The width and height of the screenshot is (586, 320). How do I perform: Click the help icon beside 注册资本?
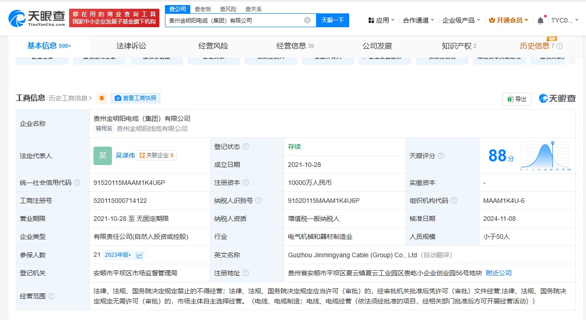pos(246,183)
